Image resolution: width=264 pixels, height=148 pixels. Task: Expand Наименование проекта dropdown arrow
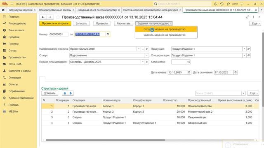[x=139, y=49]
